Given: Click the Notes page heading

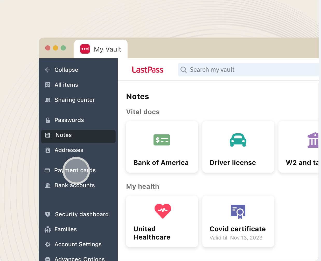Looking at the screenshot, I should coord(138,97).
